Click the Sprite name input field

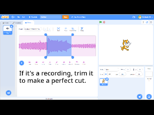(x=111, y=70)
